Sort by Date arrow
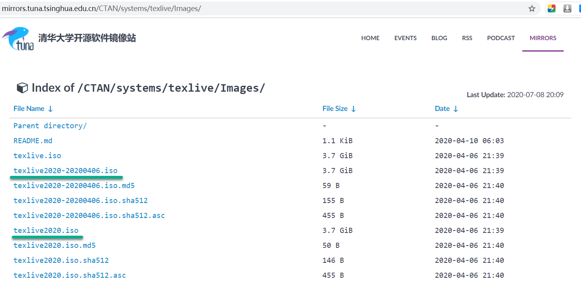 click(456, 109)
